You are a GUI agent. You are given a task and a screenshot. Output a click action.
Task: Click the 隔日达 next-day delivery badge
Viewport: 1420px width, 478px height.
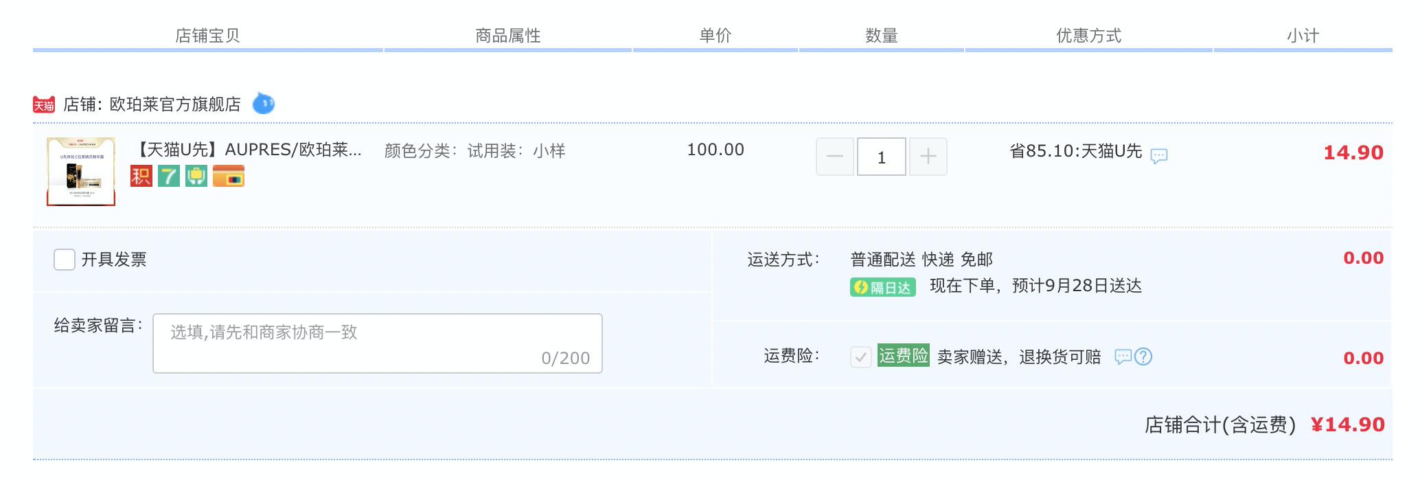883,287
